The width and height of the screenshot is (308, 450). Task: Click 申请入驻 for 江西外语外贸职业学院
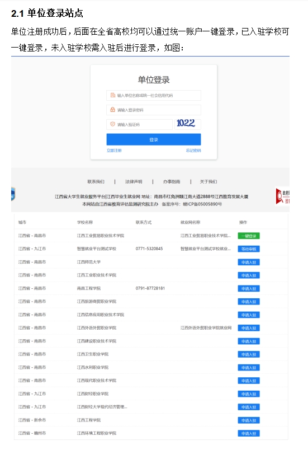(x=249, y=328)
